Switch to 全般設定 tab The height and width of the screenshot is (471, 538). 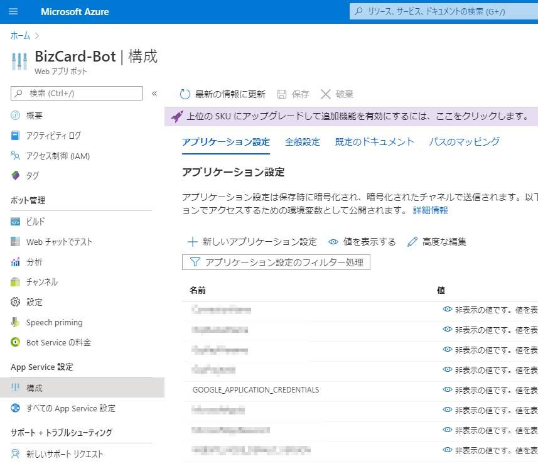(303, 142)
